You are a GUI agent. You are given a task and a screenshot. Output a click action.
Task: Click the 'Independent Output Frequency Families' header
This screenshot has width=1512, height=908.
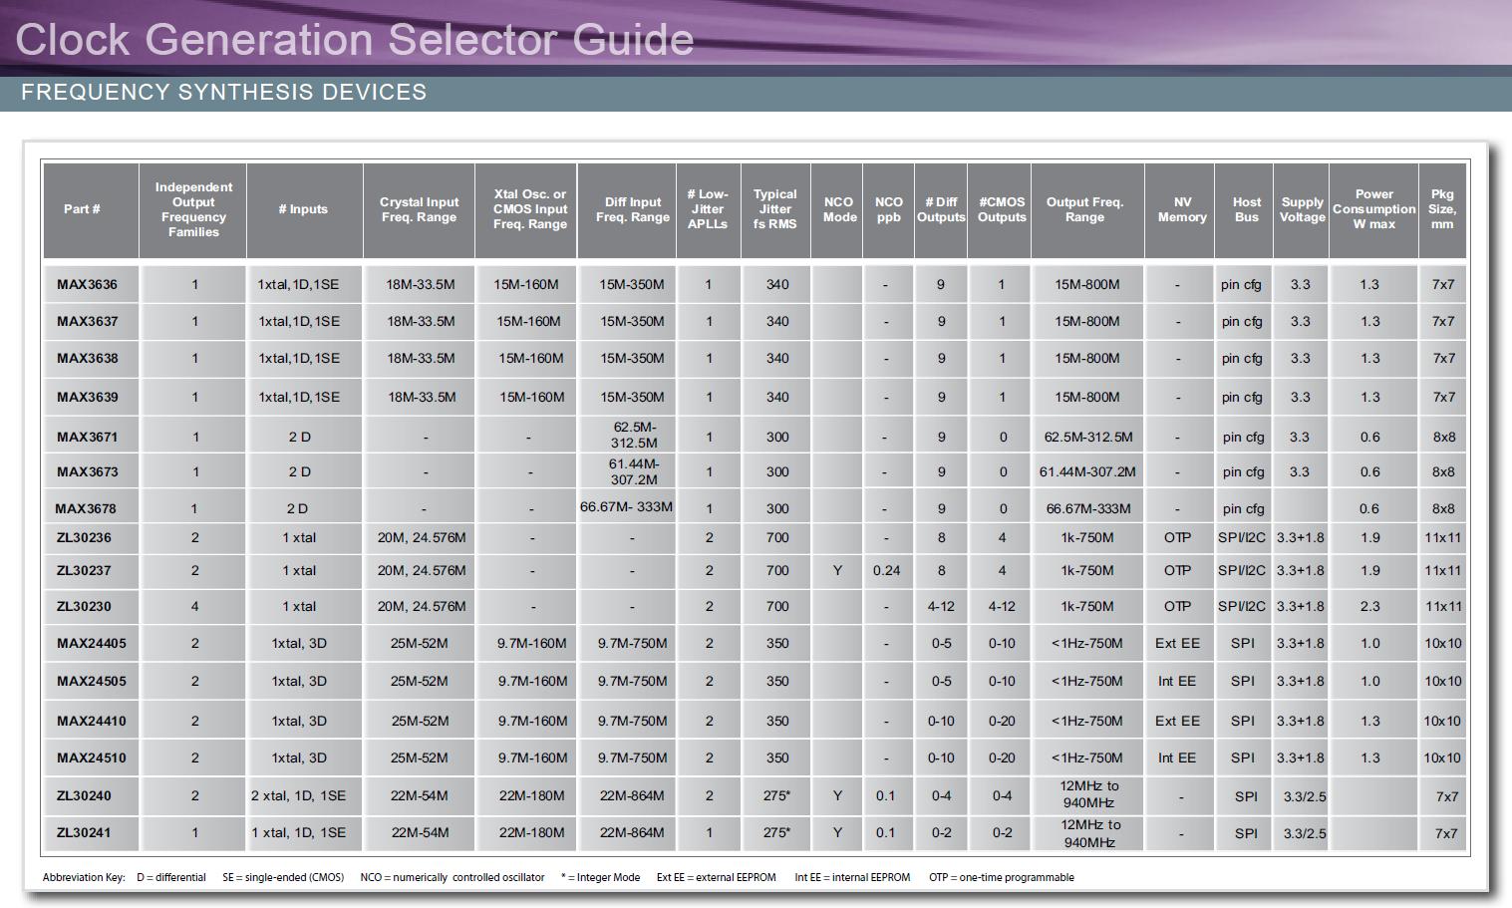point(193,209)
